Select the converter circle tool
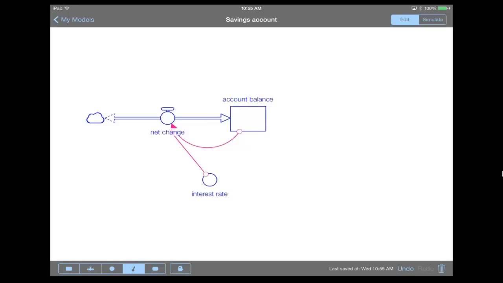The image size is (503, 283). coord(112,269)
